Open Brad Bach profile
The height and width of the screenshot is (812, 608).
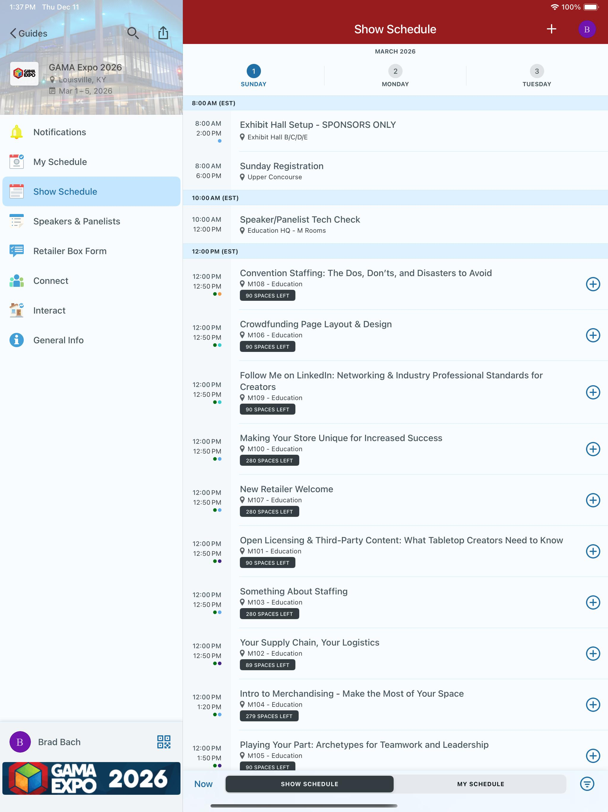59,742
